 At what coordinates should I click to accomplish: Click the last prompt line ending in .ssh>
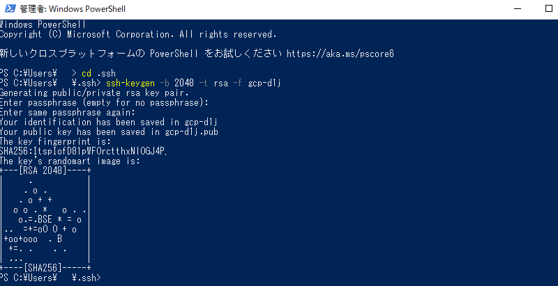tap(50, 278)
